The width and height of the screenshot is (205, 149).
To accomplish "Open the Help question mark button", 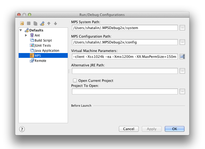I will point(22,129).
